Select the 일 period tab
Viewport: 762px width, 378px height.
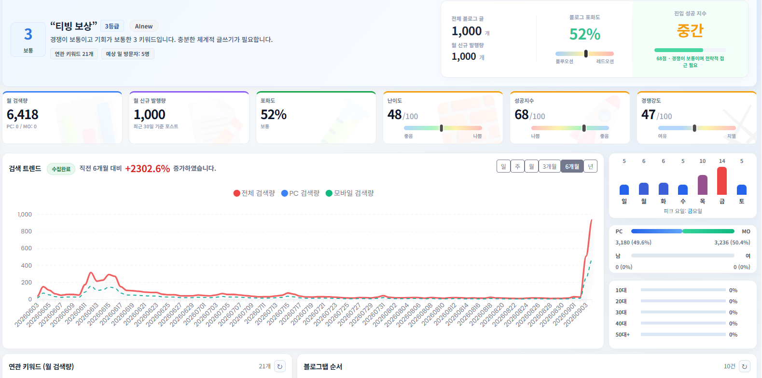click(503, 166)
